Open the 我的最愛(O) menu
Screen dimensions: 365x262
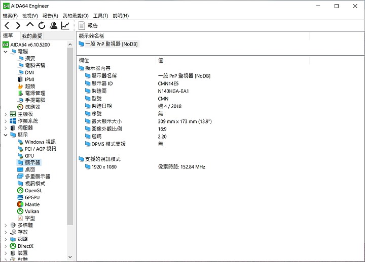coord(76,16)
